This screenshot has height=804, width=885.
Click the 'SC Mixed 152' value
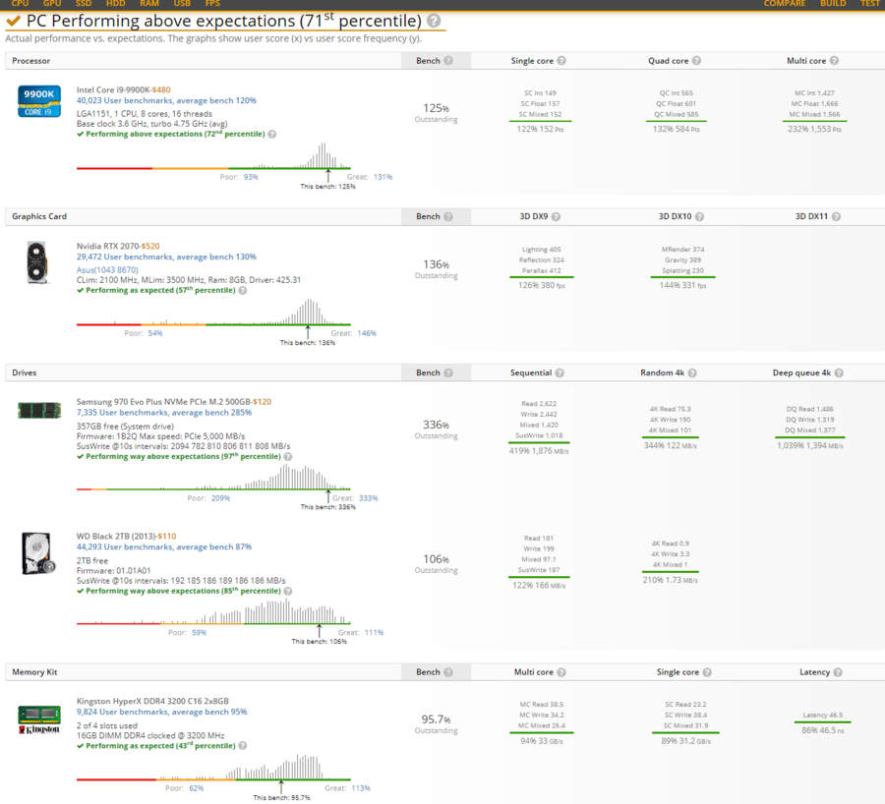pyautogui.click(x=540, y=115)
